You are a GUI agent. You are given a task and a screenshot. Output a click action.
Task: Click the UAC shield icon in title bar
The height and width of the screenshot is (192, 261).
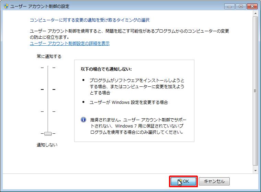[6, 6]
